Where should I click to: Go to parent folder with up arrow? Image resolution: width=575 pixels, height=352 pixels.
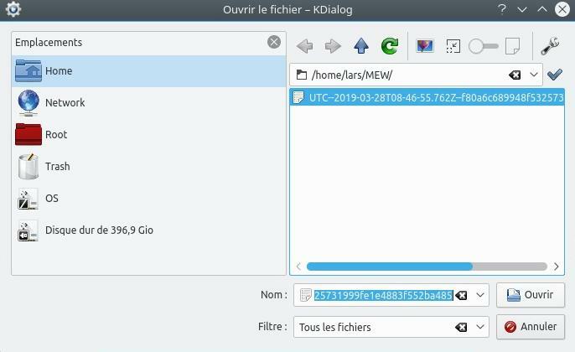[x=361, y=46]
